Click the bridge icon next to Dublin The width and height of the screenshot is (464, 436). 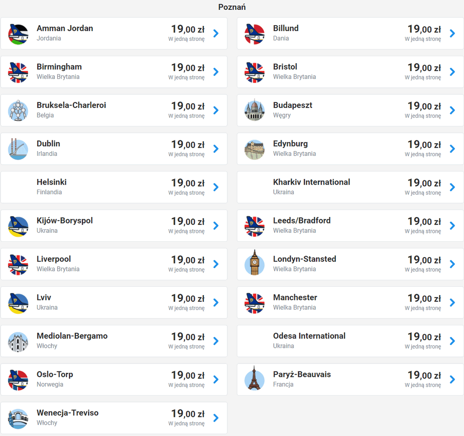(x=19, y=149)
